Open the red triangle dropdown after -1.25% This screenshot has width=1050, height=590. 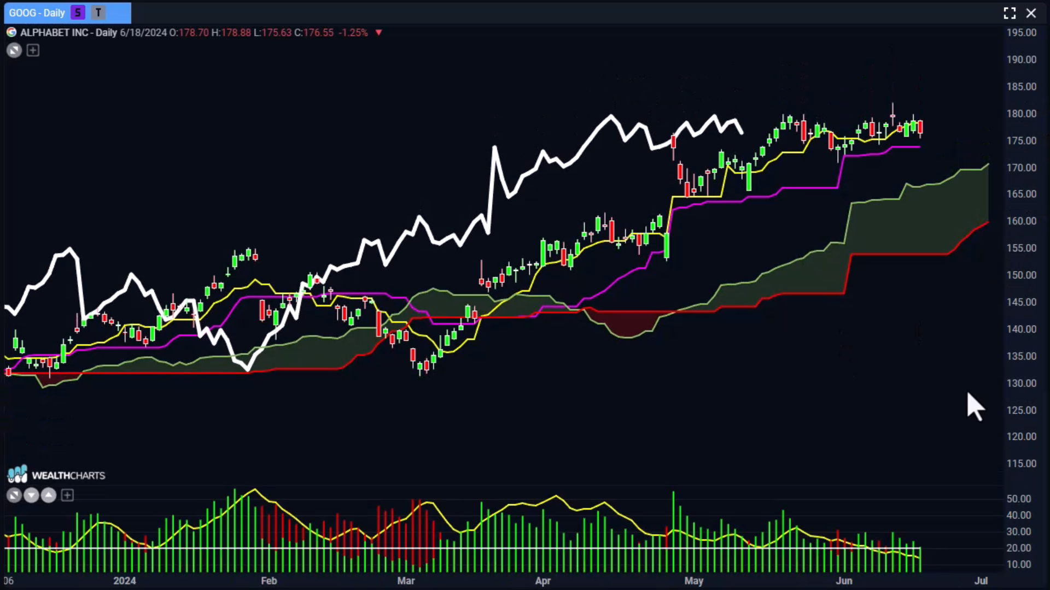point(378,33)
